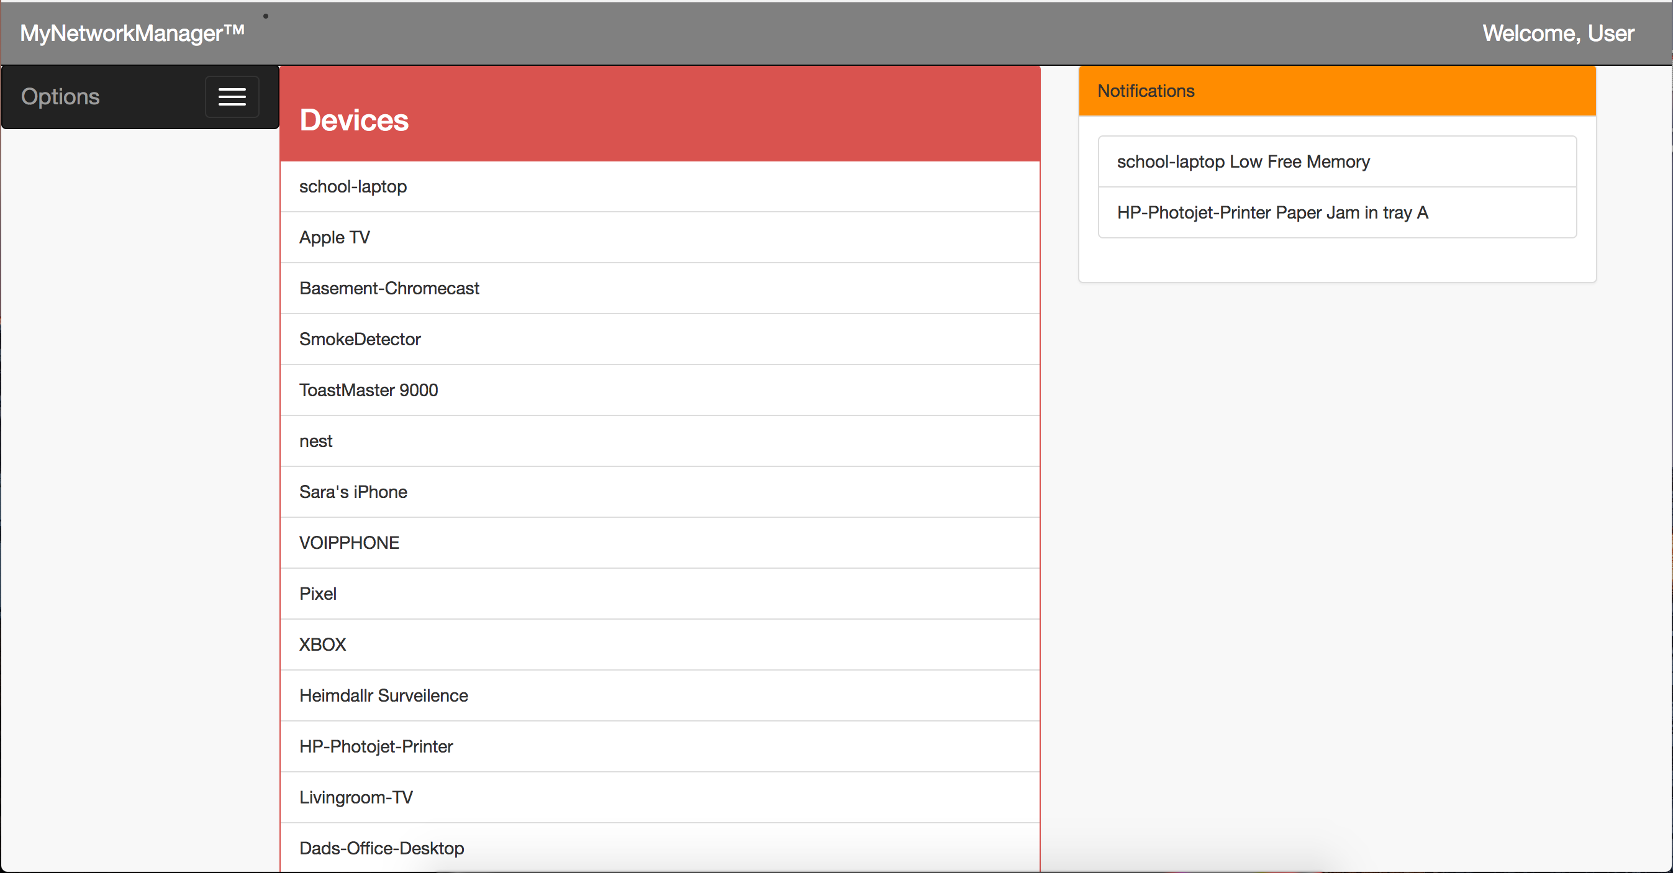The height and width of the screenshot is (873, 1673).
Task: Click the MyNetworkManager brand title
Action: (x=132, y=33)
